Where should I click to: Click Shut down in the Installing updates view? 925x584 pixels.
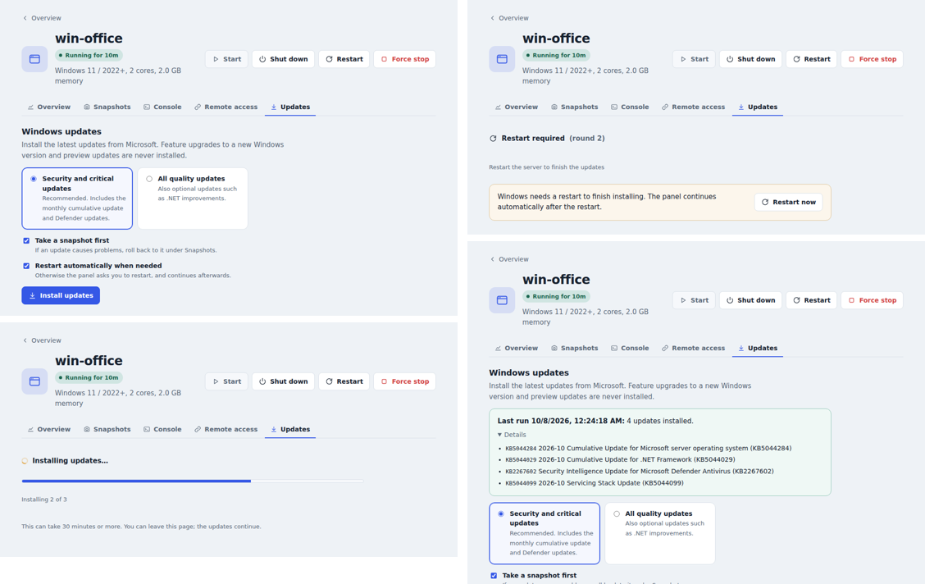point(283,381)
